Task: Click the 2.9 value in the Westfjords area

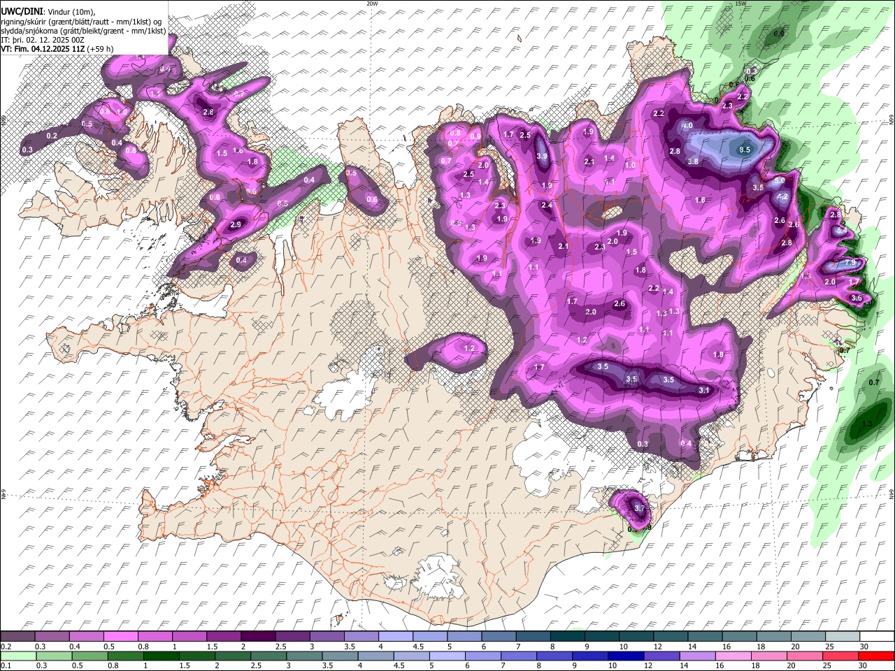Action: point(236,225)
